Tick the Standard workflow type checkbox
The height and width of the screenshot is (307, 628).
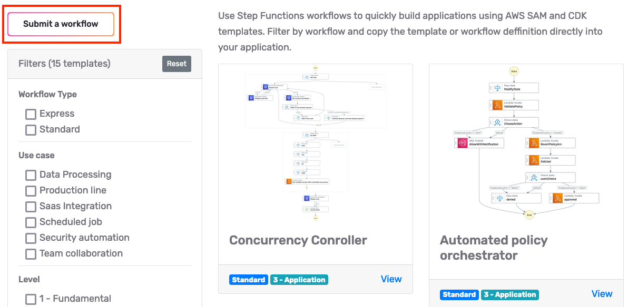pyautogui.click(x=31, y=130)
